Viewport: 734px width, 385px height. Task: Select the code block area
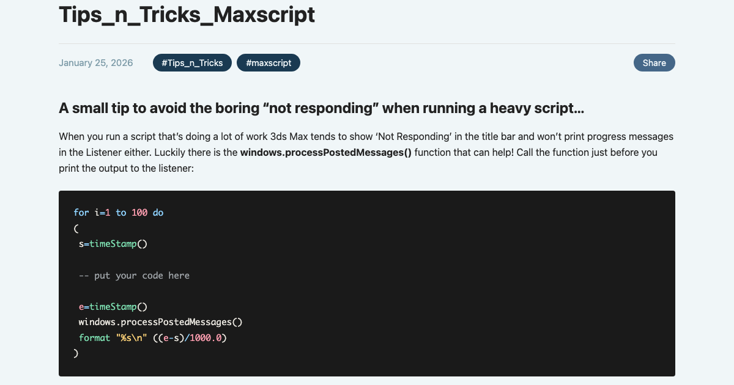point(367,283)
